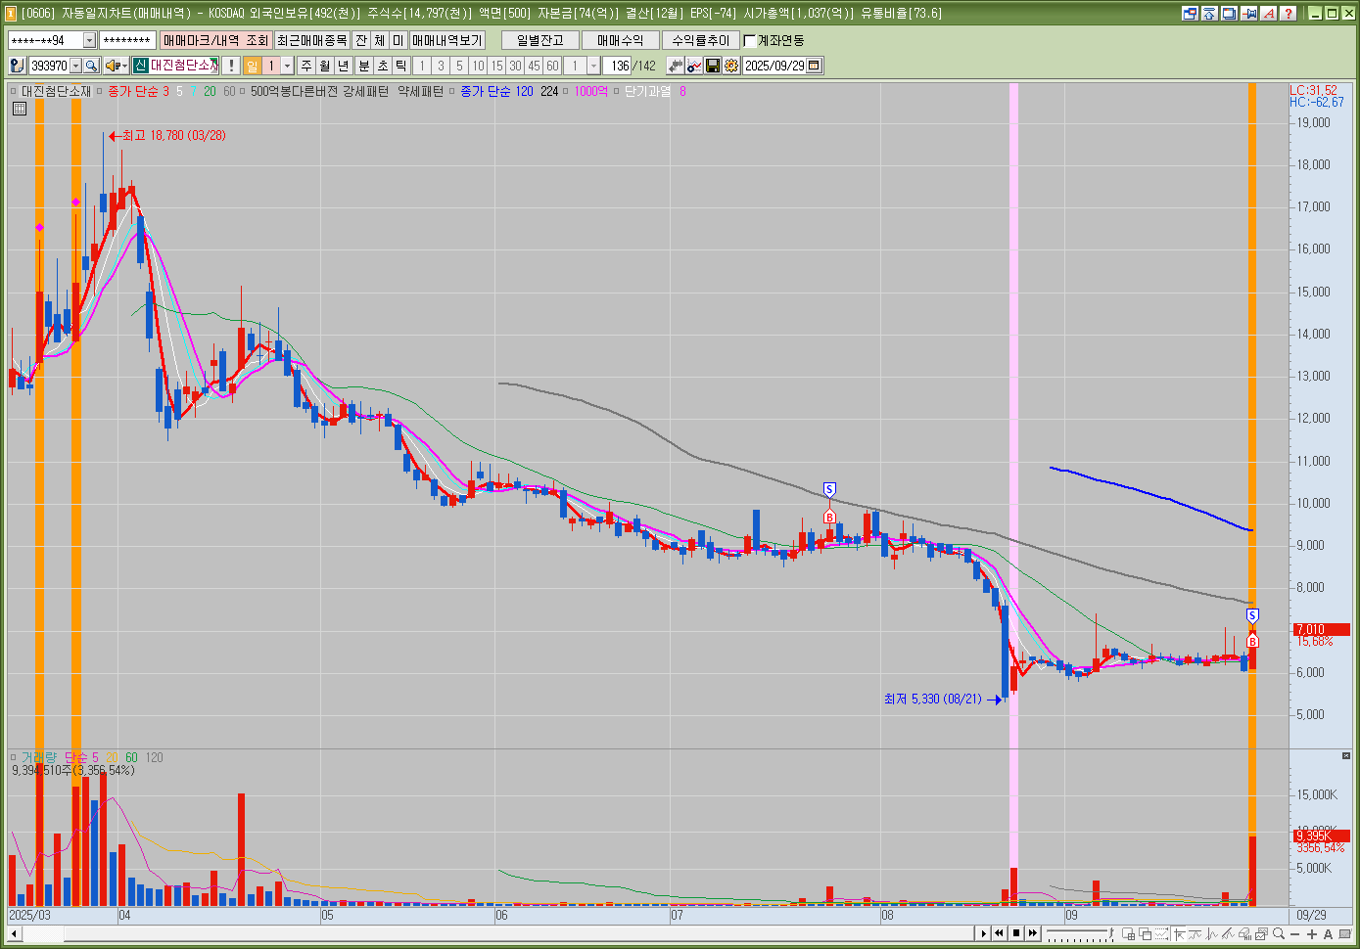This screenshot has width=1360, height=949.
Task: Click the red question mark help icon
Action: [1288, 13]
